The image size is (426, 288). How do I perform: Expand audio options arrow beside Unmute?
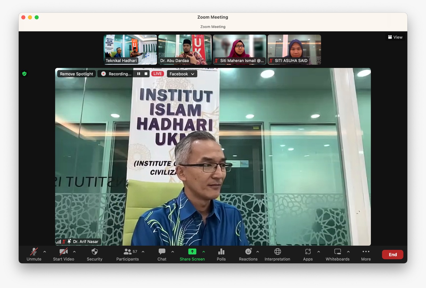point(45,252)
